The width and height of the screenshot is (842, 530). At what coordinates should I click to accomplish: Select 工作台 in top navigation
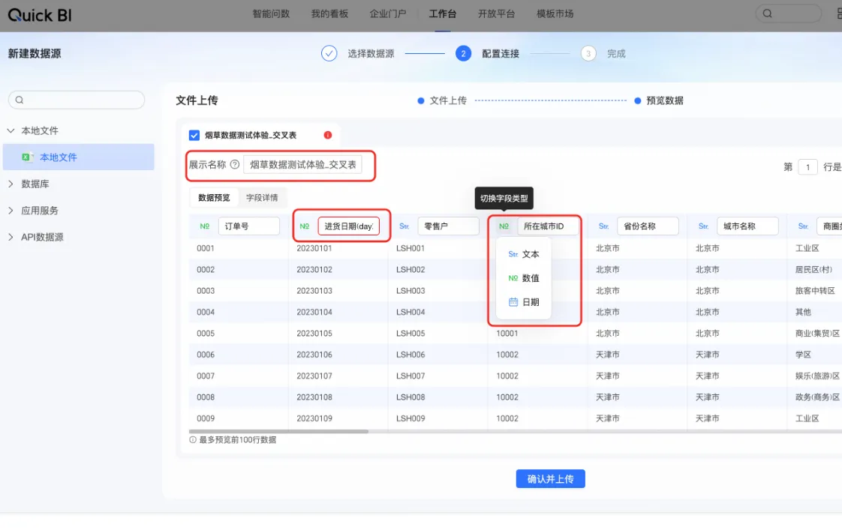(443, 14)
